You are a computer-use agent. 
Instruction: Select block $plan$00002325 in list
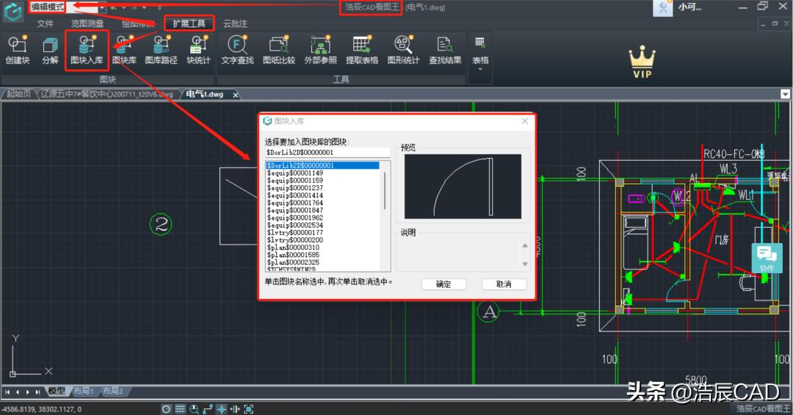293,263
